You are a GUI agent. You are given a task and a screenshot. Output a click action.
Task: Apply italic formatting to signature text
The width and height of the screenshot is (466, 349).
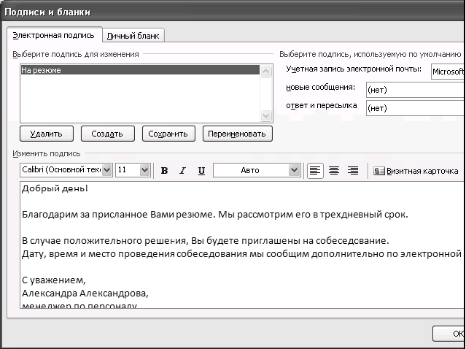click(182, 171)
